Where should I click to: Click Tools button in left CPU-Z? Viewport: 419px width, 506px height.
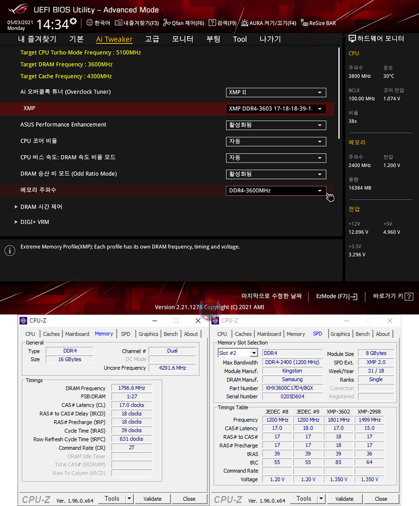point(111,498)
